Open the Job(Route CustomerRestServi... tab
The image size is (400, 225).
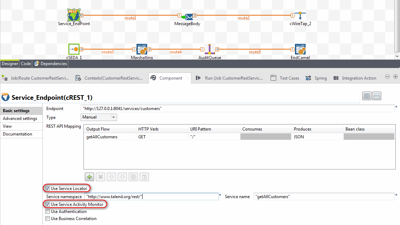tap(36, 78)
